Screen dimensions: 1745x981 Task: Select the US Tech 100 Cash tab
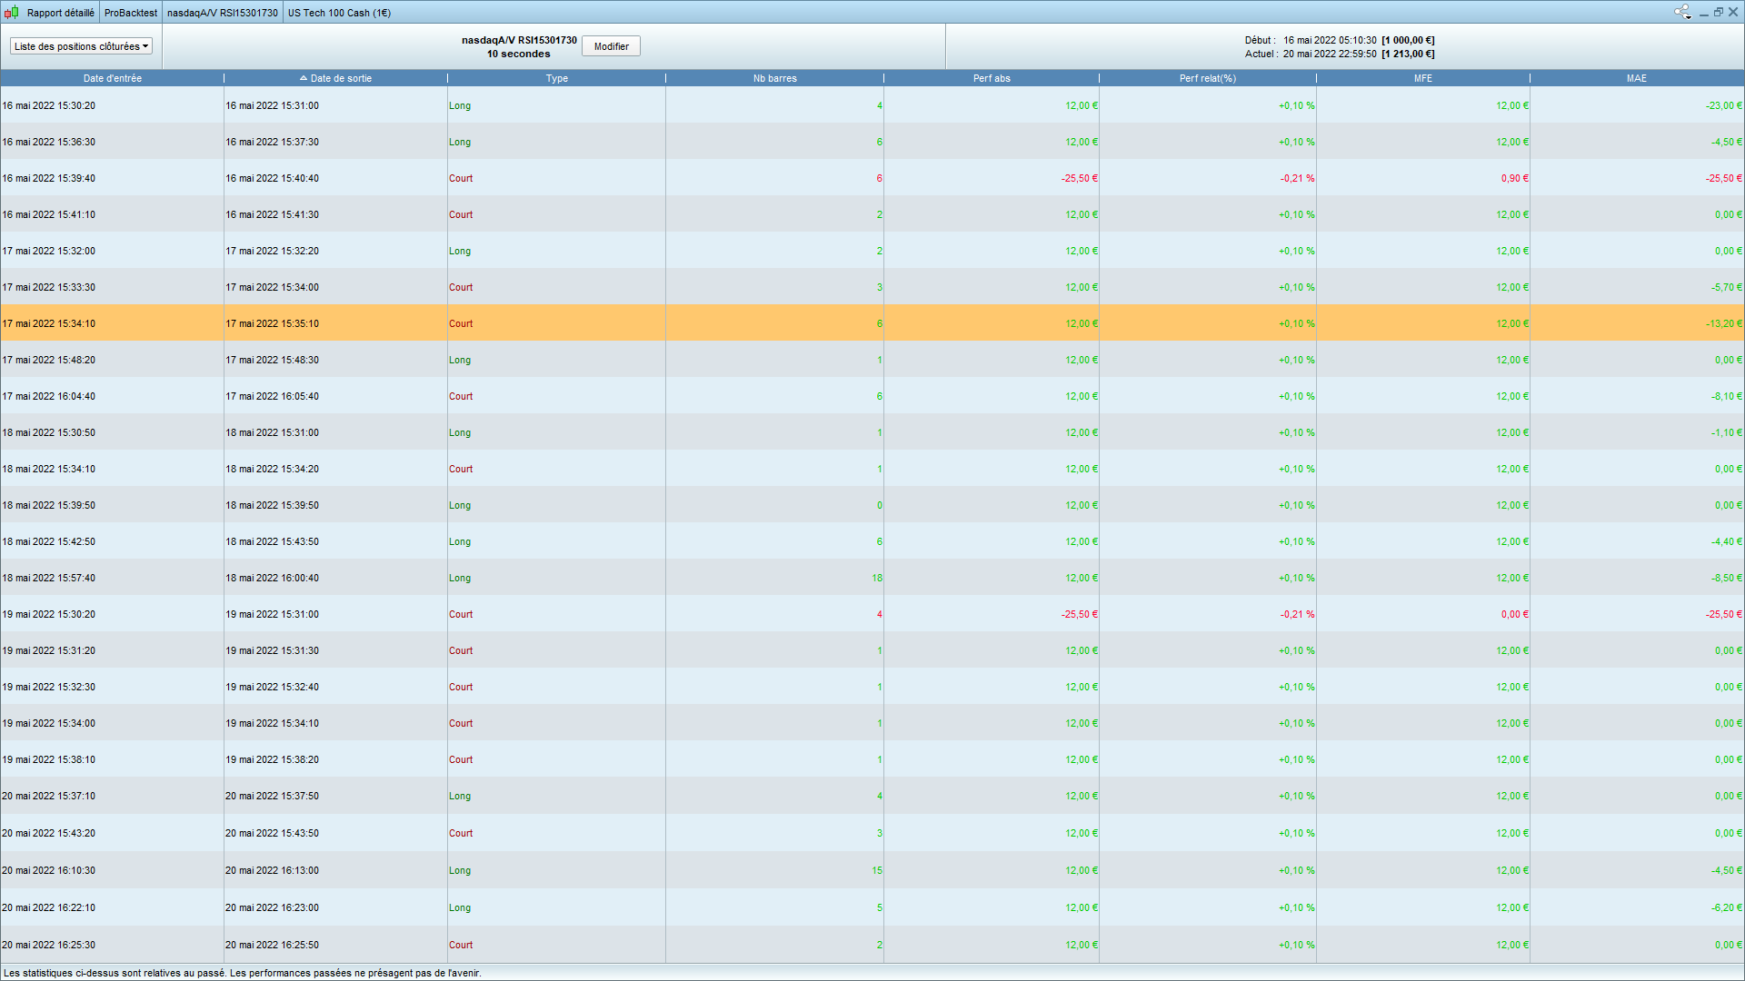339,13
